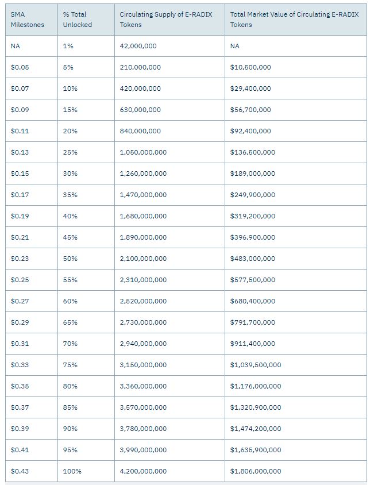Click Circulating Supply of E-RADIX Tokens header
Image resolution: width=374 pixels, height=485 pixels.
point(169,20)
